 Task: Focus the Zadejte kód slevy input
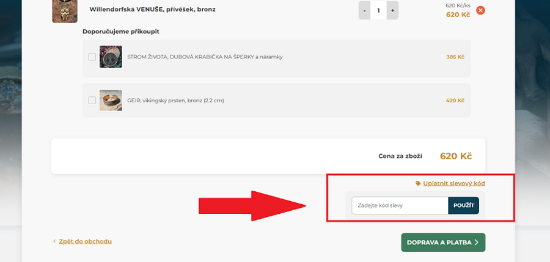400,205
